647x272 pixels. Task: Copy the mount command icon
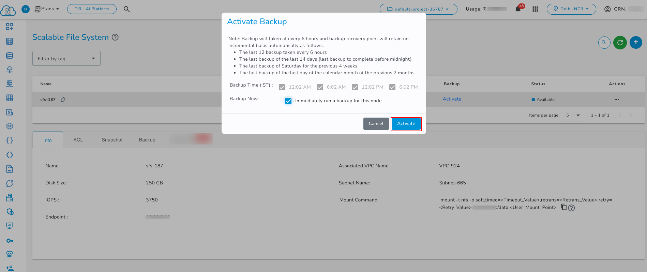coord(564,207)
